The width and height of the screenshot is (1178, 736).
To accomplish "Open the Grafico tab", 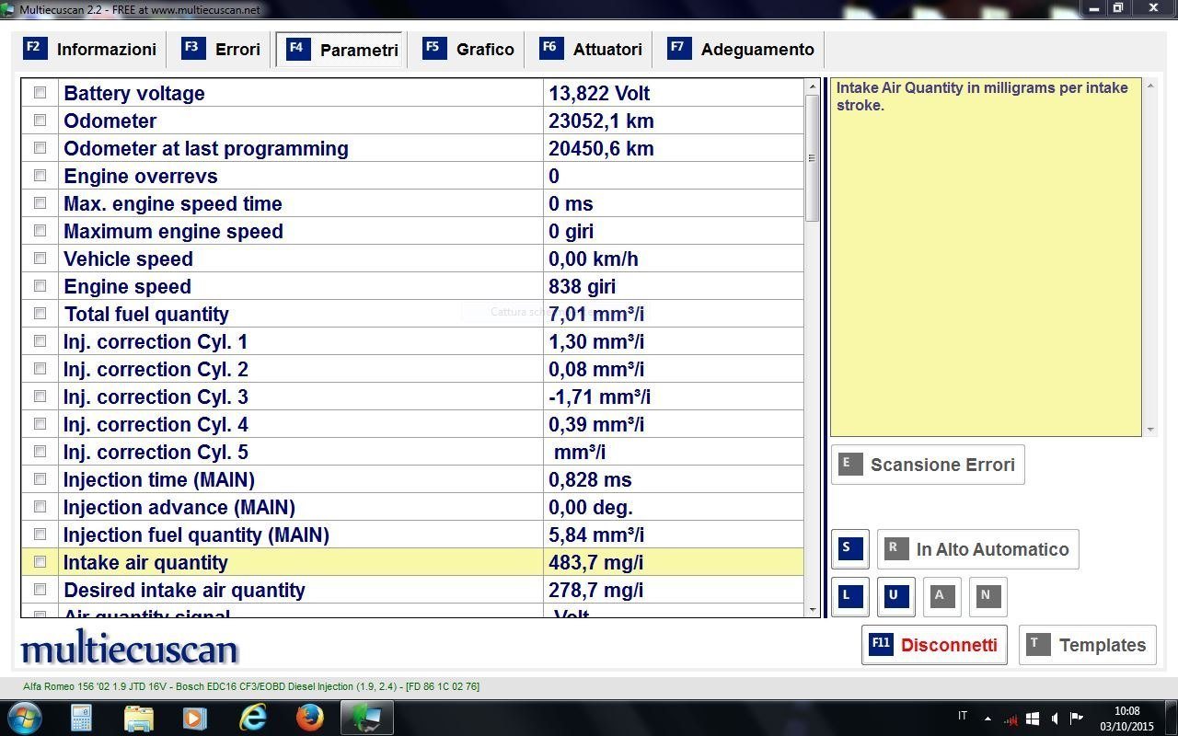I will coord(468,49).
